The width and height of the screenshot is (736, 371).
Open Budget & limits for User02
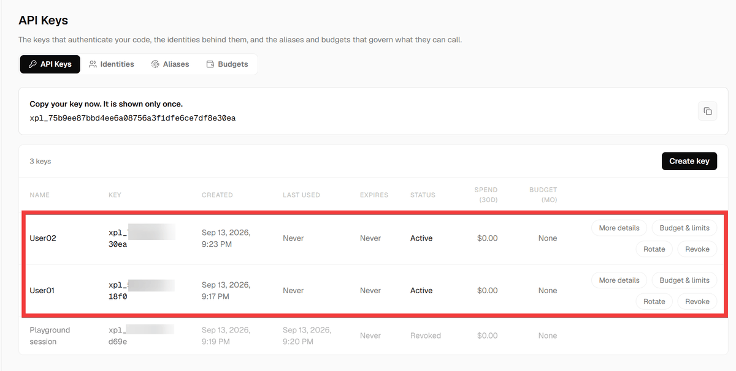point(684,228)
